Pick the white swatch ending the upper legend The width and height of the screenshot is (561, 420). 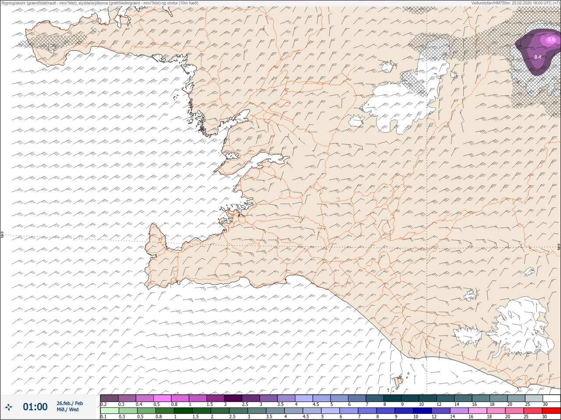[551, 398]
